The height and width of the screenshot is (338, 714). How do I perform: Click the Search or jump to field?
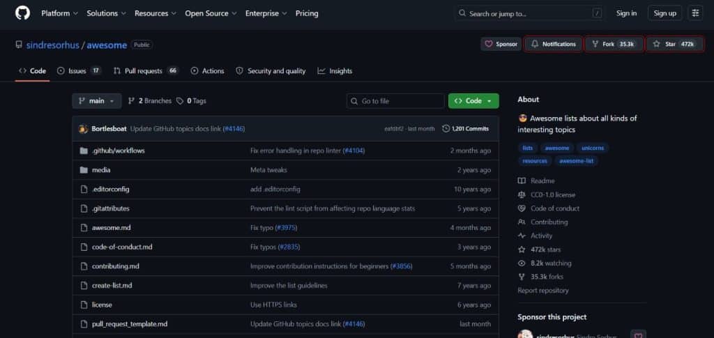[530, 13]
